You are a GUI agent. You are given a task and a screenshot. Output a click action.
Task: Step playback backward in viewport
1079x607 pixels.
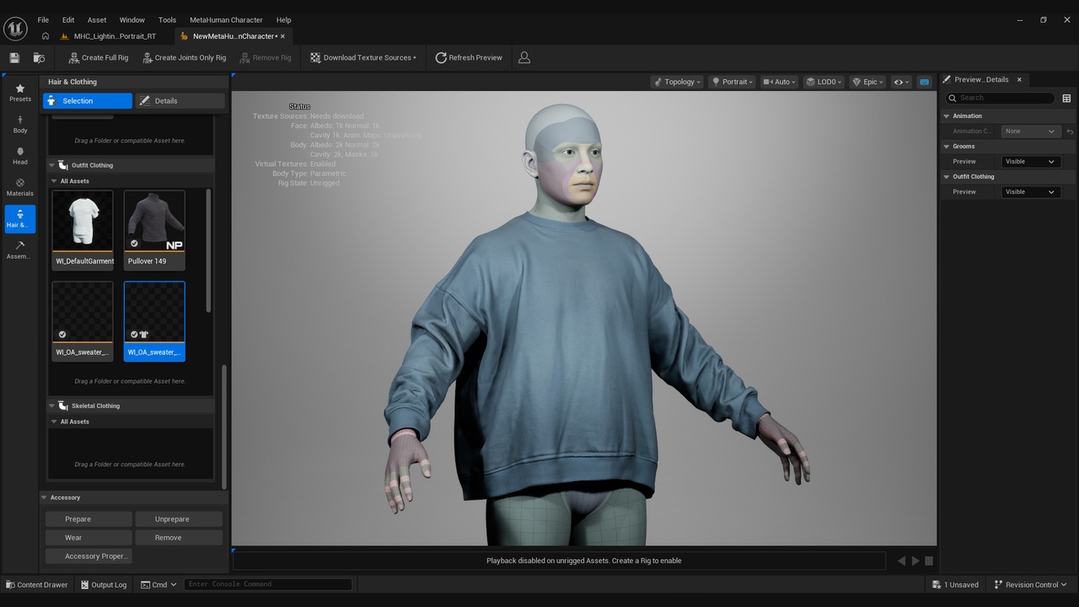901,561
